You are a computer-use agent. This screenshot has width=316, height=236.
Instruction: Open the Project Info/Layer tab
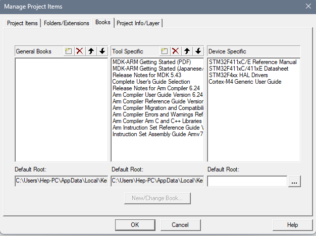(138, 23)
